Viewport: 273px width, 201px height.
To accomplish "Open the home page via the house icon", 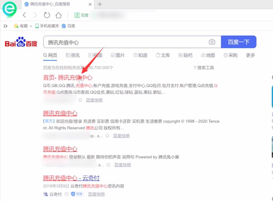I will [58, 15].
